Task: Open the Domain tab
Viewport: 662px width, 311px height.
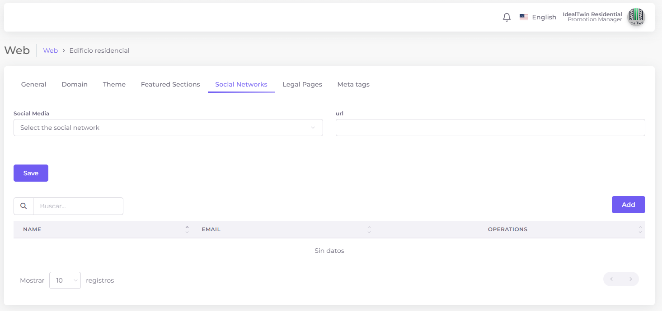Action: [x=75, y=84]
